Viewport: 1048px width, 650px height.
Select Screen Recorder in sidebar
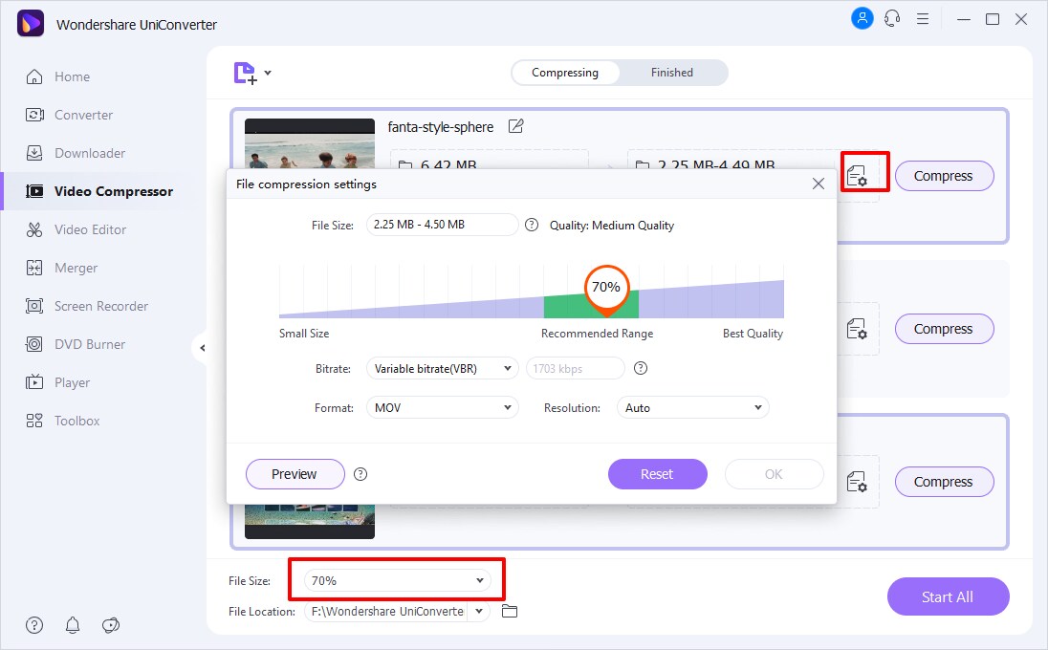[100, 306]
